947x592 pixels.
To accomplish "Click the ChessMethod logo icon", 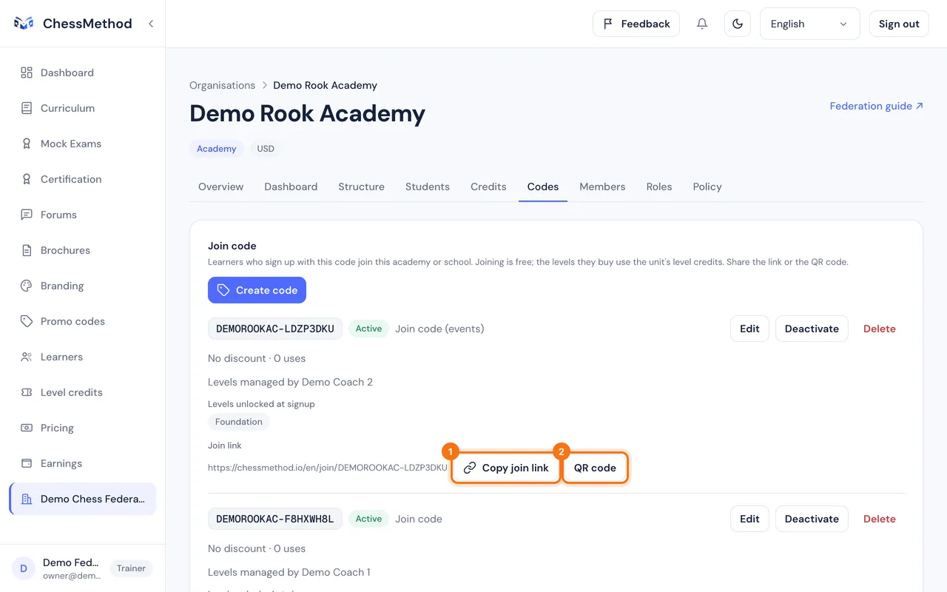I will [24, 24].
